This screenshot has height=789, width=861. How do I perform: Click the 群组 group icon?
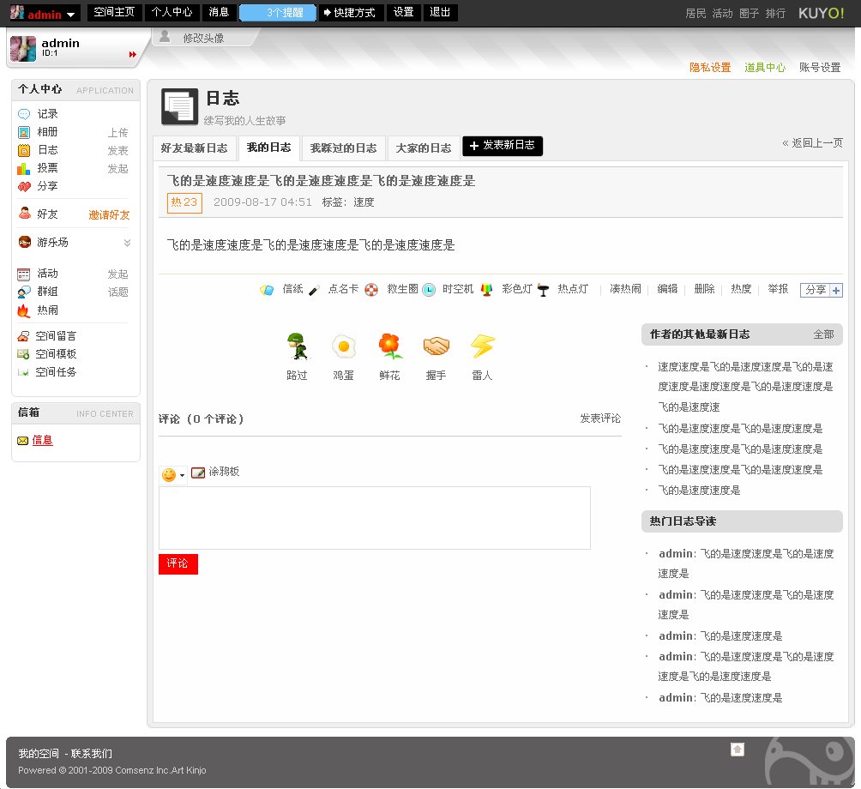click(x=24, y=292)
